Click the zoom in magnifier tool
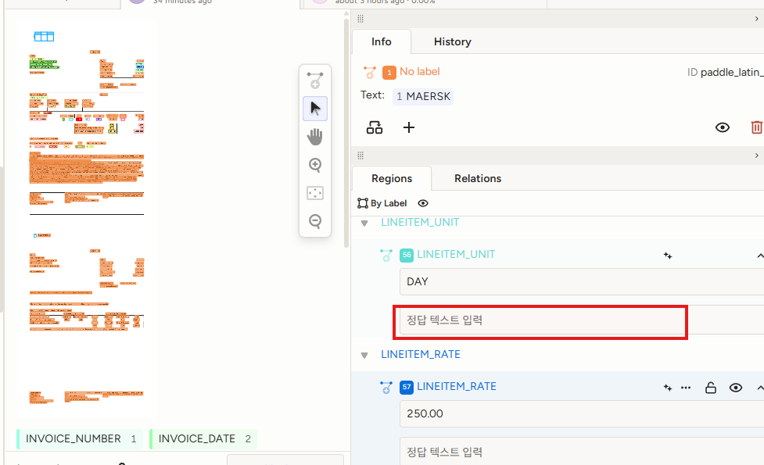 (x=315, y=165)
